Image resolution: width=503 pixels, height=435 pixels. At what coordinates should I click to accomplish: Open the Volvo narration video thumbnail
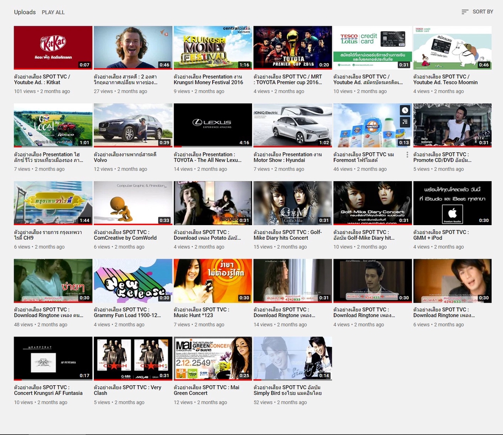pos(132,125)
